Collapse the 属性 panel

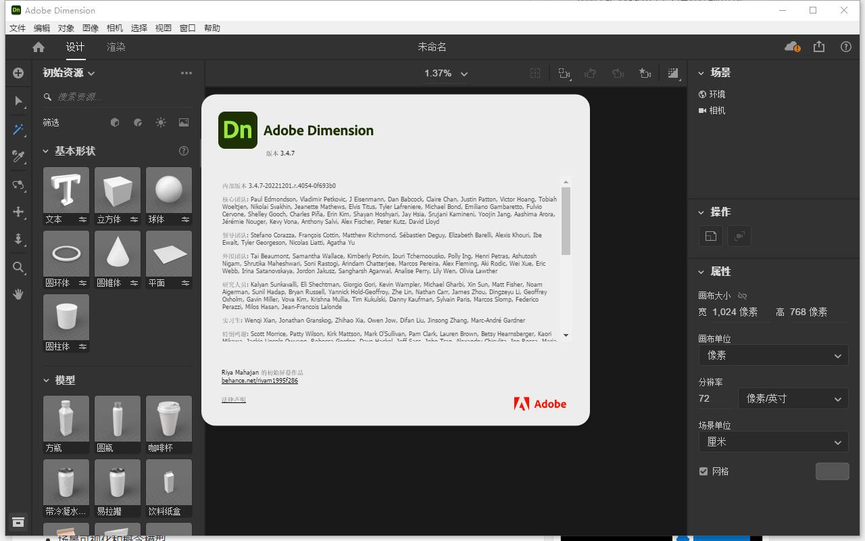(x=701, y=272)
